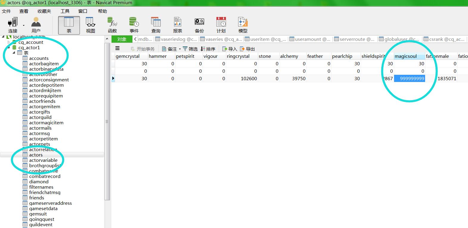The width and height of the screenshot is (468, 228).
Task: Switch to the vaserieslog tab
Action: click(176, 39)
